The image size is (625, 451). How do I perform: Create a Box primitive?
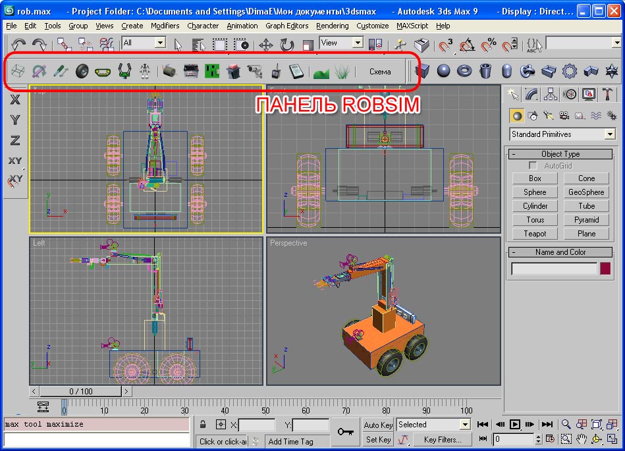[535, 178]
